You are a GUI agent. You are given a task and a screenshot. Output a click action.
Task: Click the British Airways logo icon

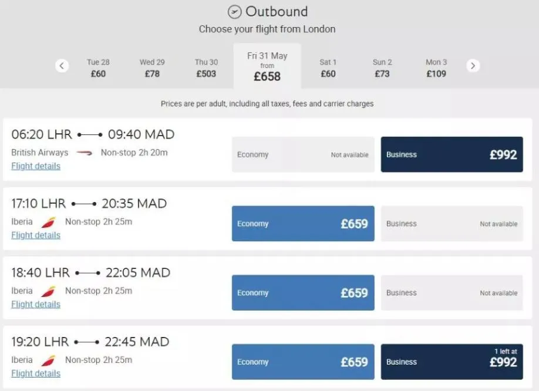pos(84,153)
